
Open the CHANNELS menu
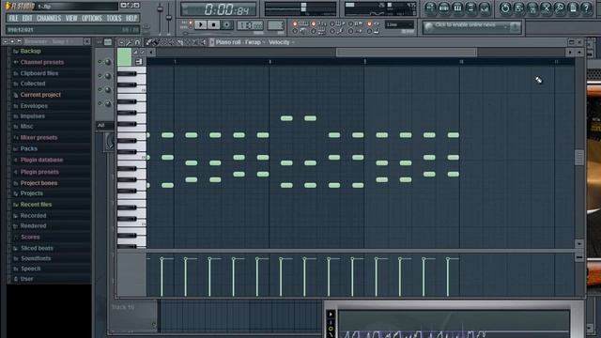(x=49, y=19)
